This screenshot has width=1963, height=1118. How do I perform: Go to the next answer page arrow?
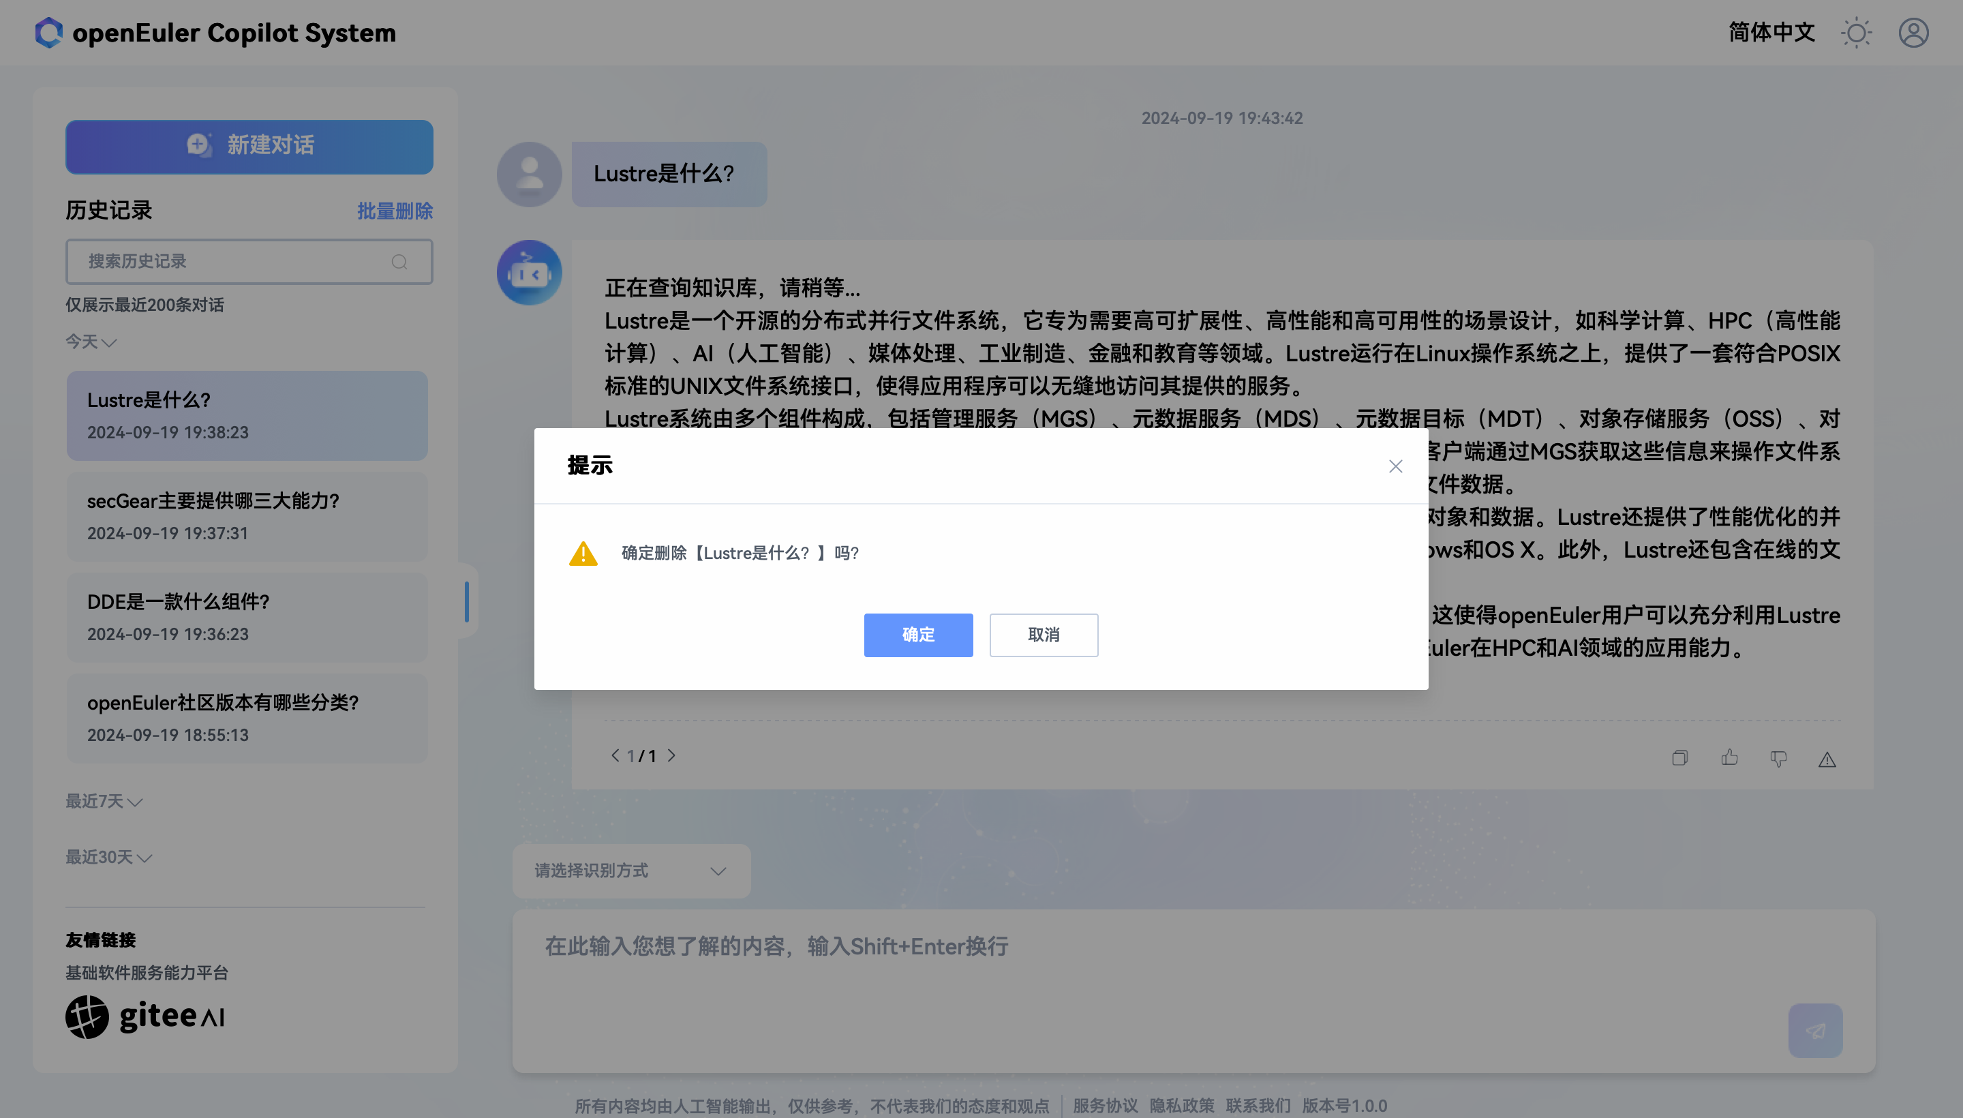pyautogui.click(x=672, y=755)
